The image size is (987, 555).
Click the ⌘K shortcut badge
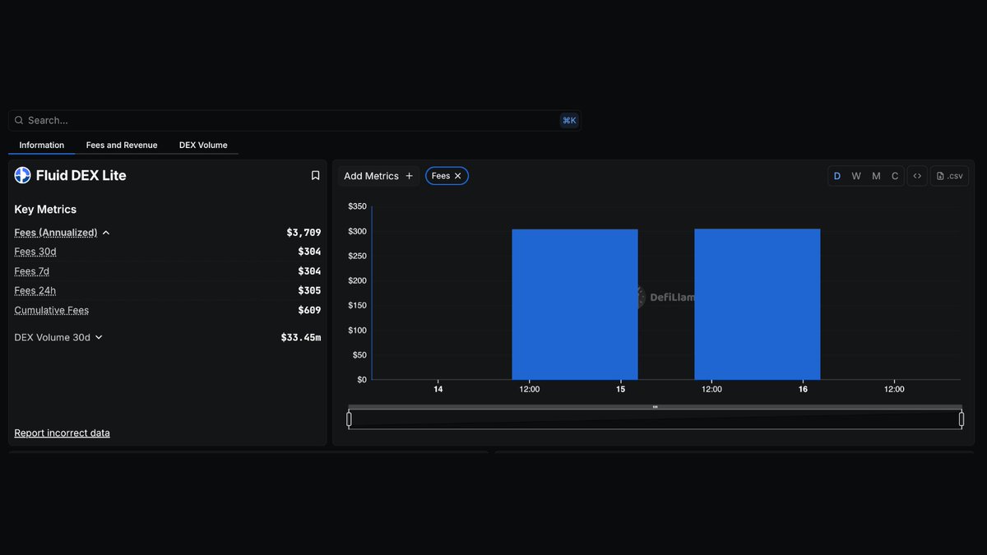(569, 120)
